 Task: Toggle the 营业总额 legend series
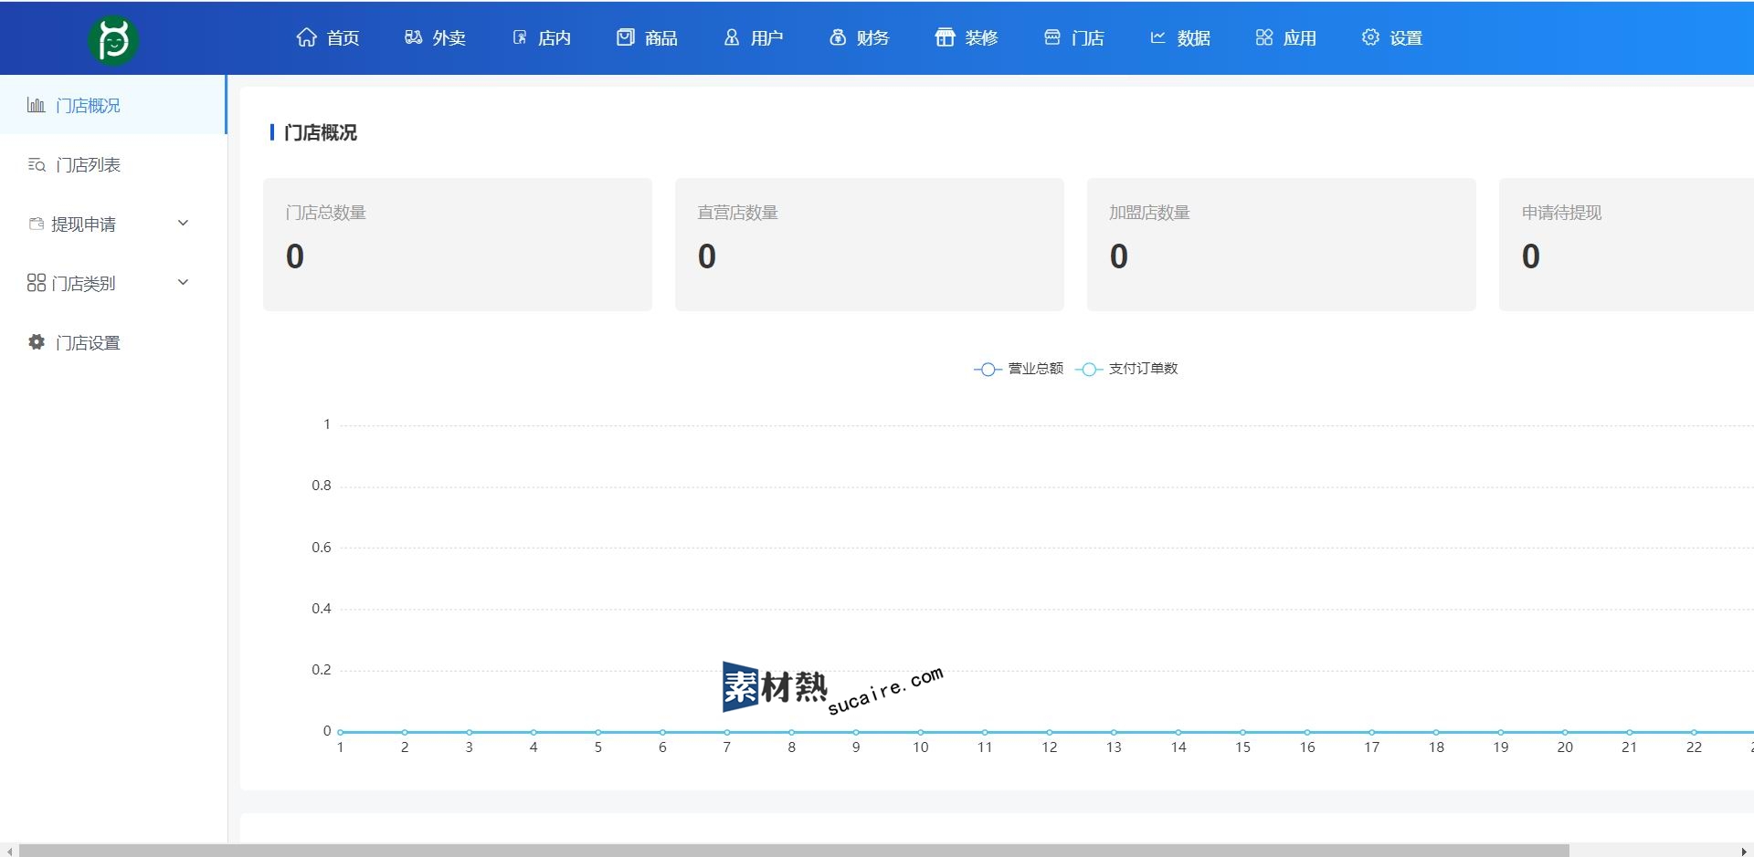click(x=1019, y=369)
